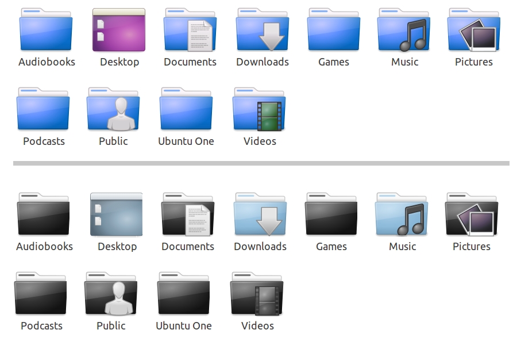Click the black Videos folder with filmstrip
Viewport: 517px width, 345px height.
[257, 294]
